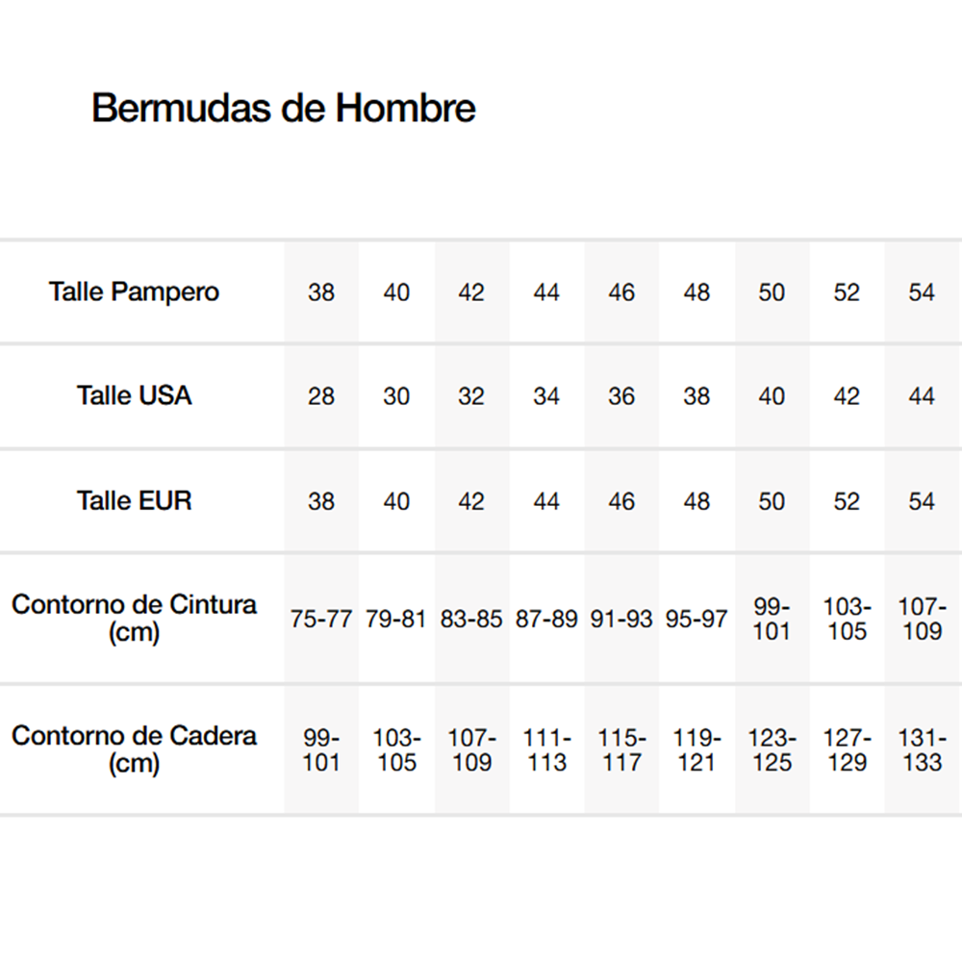
Task: Select the "Talle Pampero" row header
Action: (135, 291)
